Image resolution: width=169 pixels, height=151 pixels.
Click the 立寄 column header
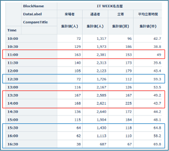click(x=121, y=14)
